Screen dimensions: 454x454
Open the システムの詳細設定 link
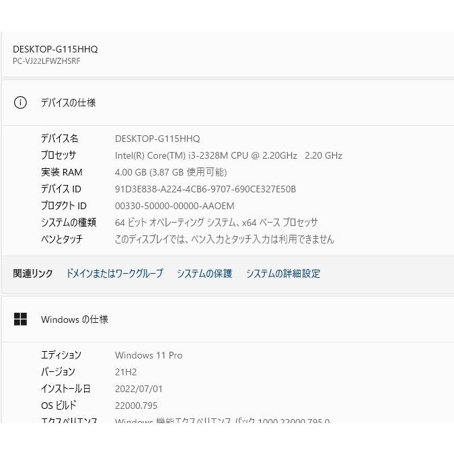click(283, 274)
